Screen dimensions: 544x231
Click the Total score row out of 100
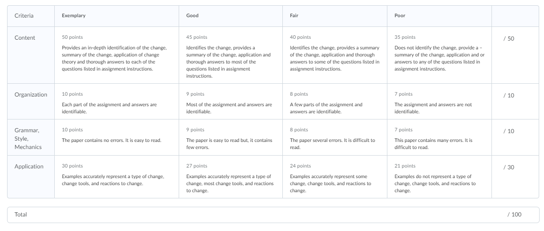tap(273, 215)
